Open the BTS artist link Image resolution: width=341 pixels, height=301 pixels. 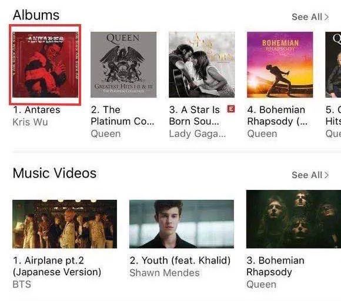[22, 285]
